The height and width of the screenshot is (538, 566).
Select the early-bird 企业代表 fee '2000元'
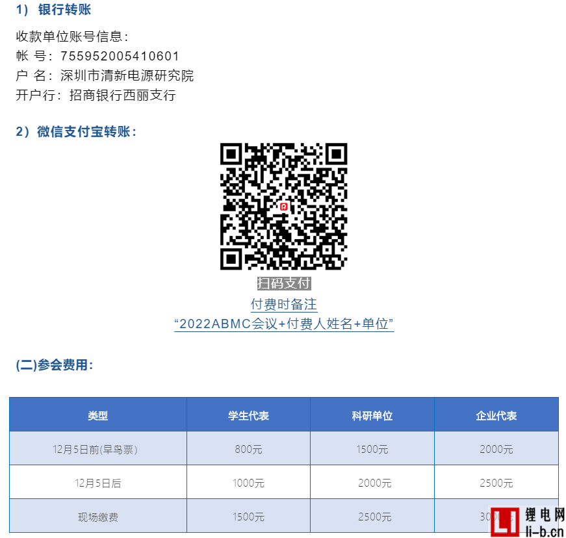coord(496,449)
